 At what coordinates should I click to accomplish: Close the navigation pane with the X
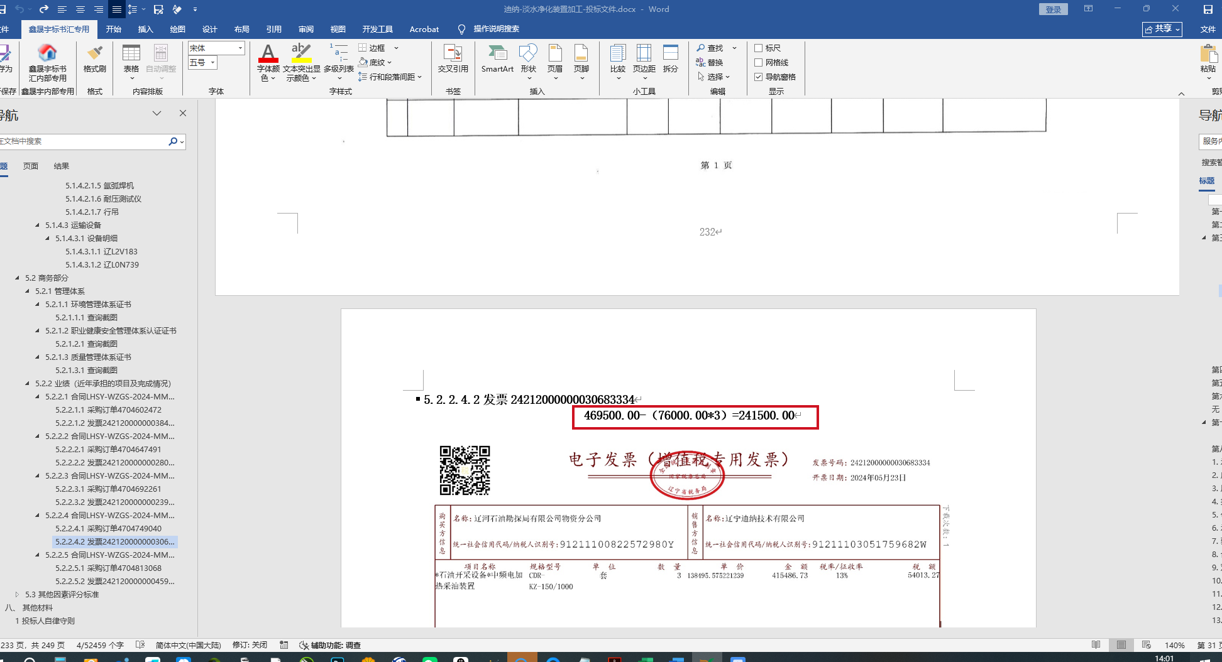click(x=183, y=113)
